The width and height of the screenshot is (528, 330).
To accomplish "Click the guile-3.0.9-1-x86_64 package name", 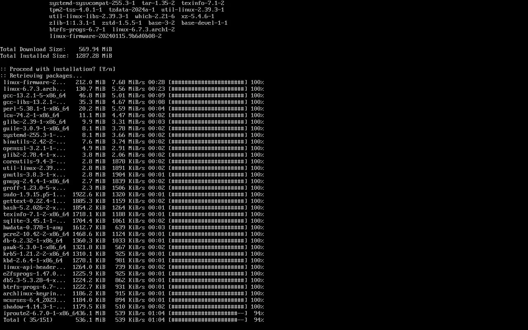I will [36, 129].
